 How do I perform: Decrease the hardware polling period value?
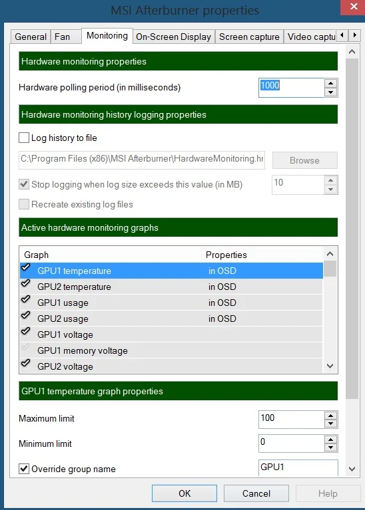point(331,92)
